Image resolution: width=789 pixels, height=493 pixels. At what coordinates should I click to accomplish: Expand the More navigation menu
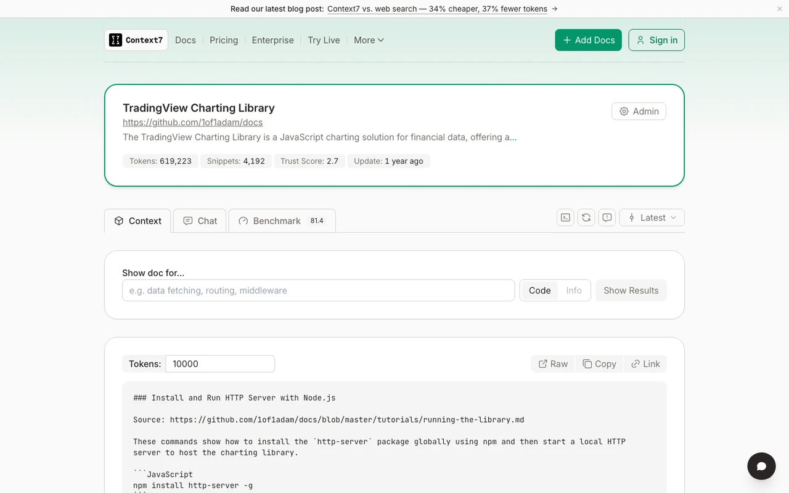369,40
